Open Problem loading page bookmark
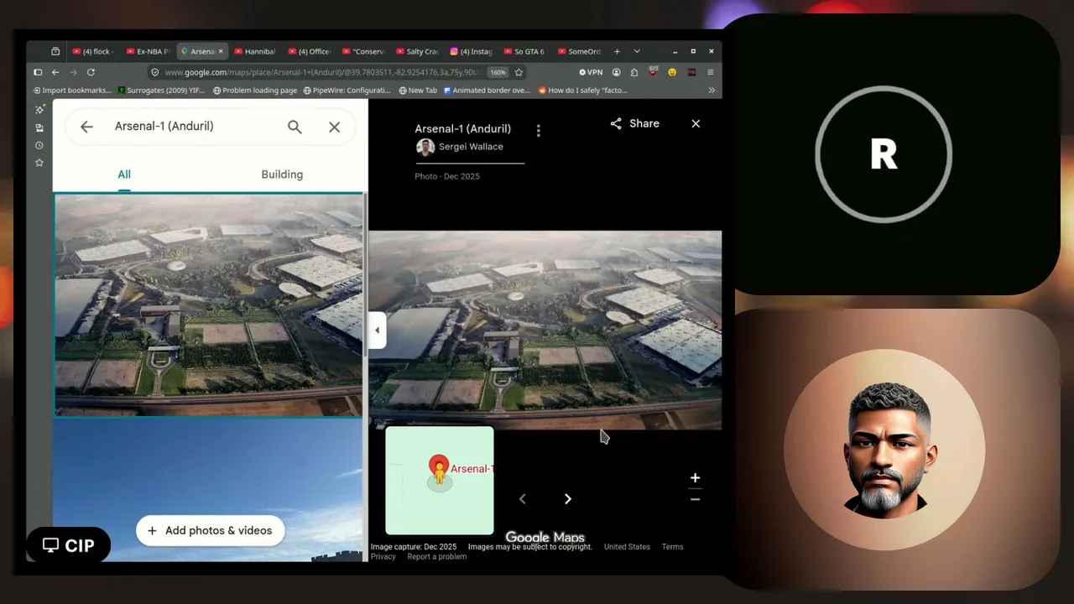Viewport: 1074px width, 604px height. (x=255, y=91)
